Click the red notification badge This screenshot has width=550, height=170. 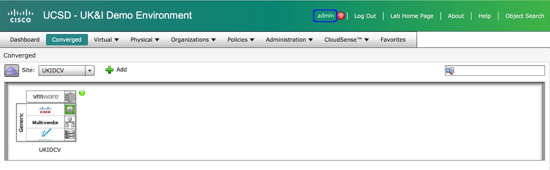341,16
